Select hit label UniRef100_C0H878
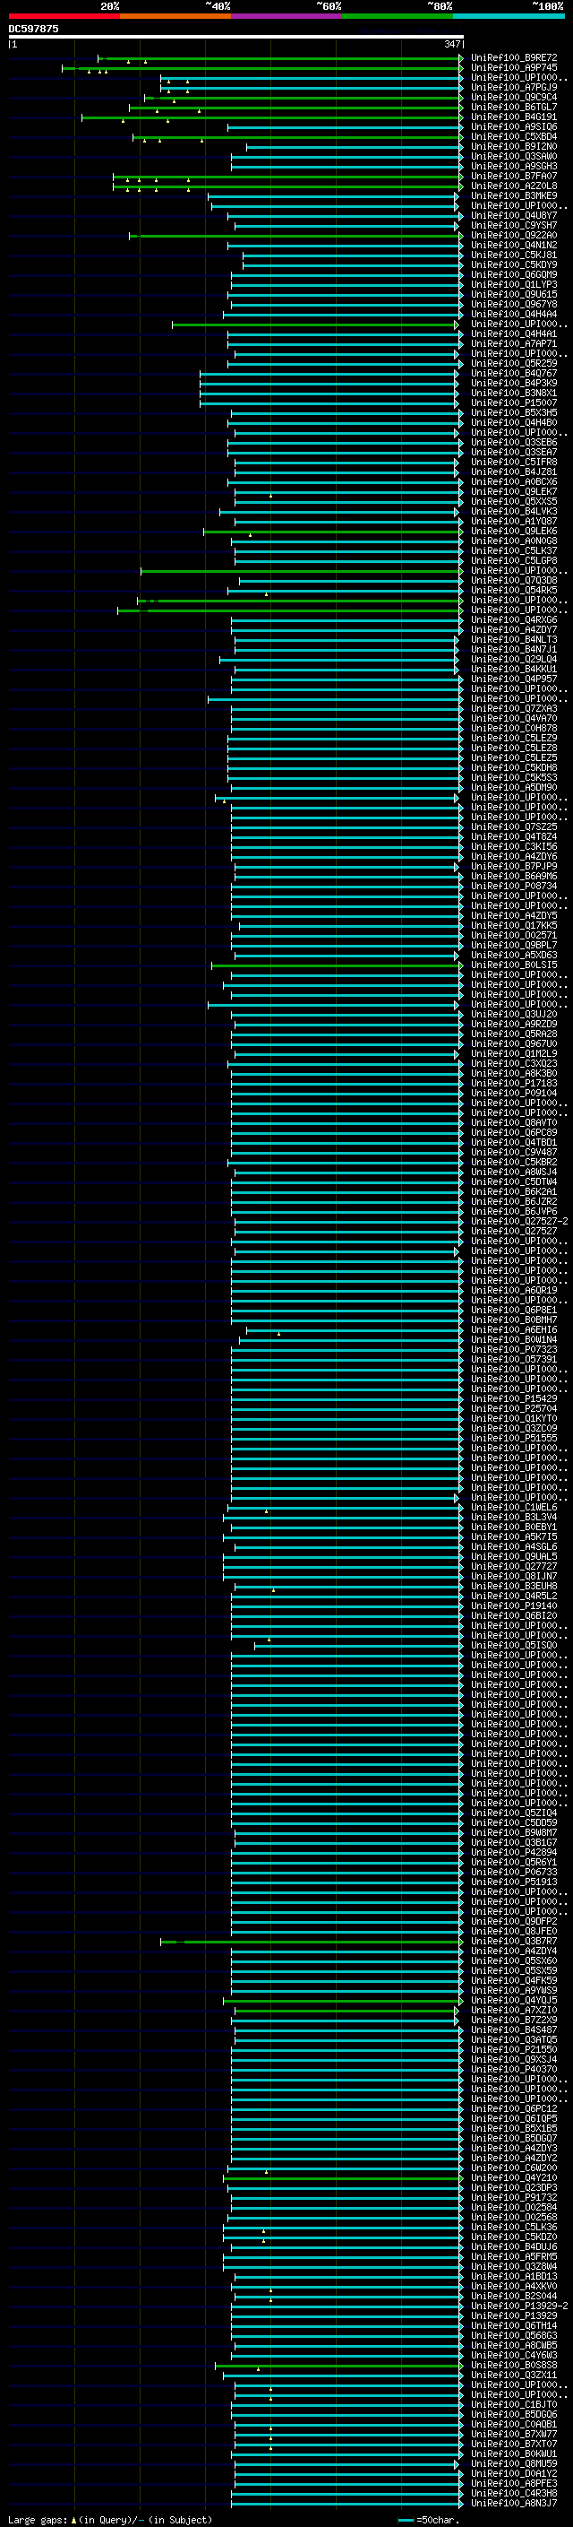 (514, 728)
